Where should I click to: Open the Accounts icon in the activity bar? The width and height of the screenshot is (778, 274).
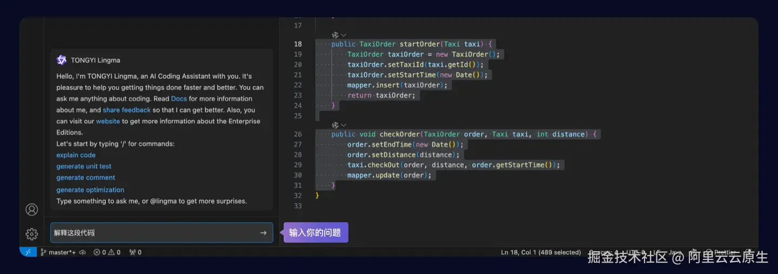tap(32, 209)
